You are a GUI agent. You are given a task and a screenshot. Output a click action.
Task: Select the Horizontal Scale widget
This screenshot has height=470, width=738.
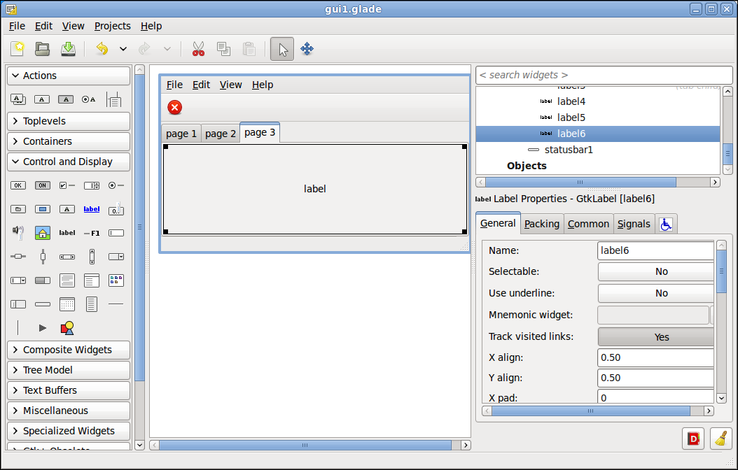point(18,256)
